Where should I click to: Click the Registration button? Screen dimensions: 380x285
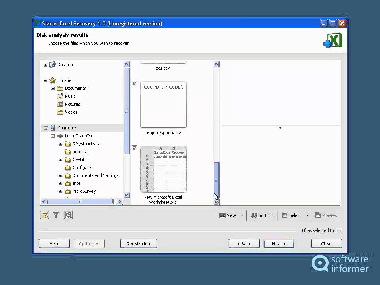[x=139, y=244]
